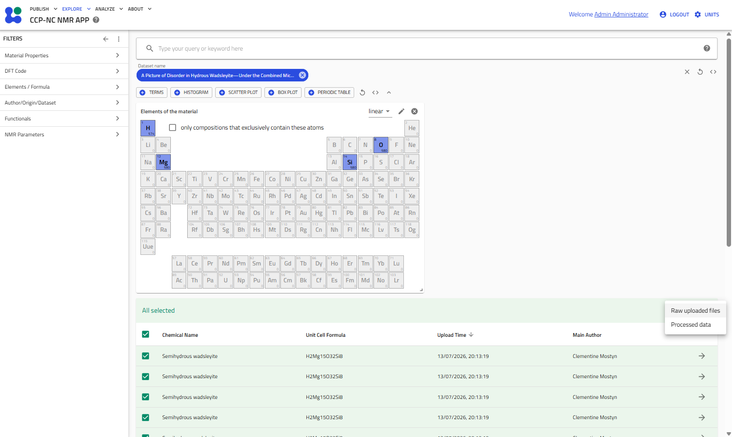
Task: Open the search bar help icon
Action: pyautogui.click(x=707, y=48)
